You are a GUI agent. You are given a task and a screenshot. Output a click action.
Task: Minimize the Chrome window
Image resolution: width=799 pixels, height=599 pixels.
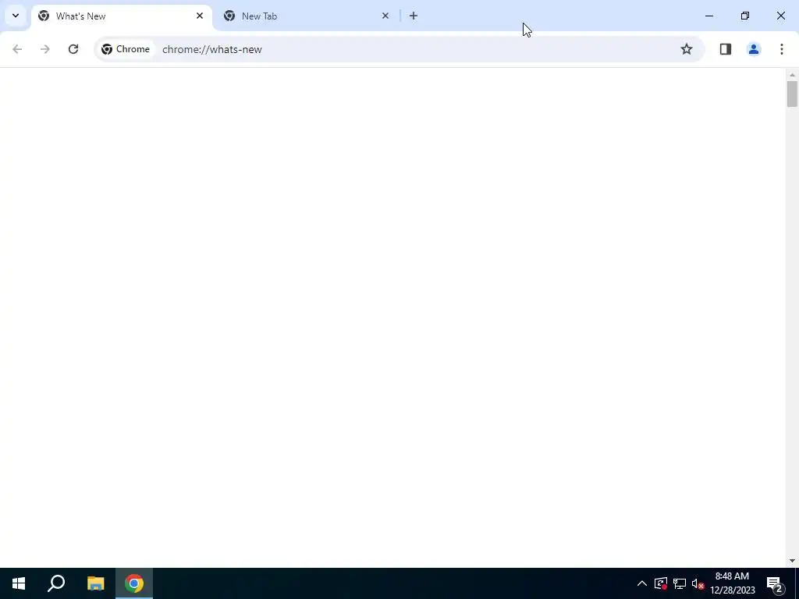pos(708,16)
